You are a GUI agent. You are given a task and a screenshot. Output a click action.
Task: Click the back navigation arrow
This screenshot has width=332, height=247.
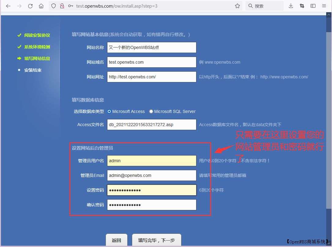coord(8,6)
